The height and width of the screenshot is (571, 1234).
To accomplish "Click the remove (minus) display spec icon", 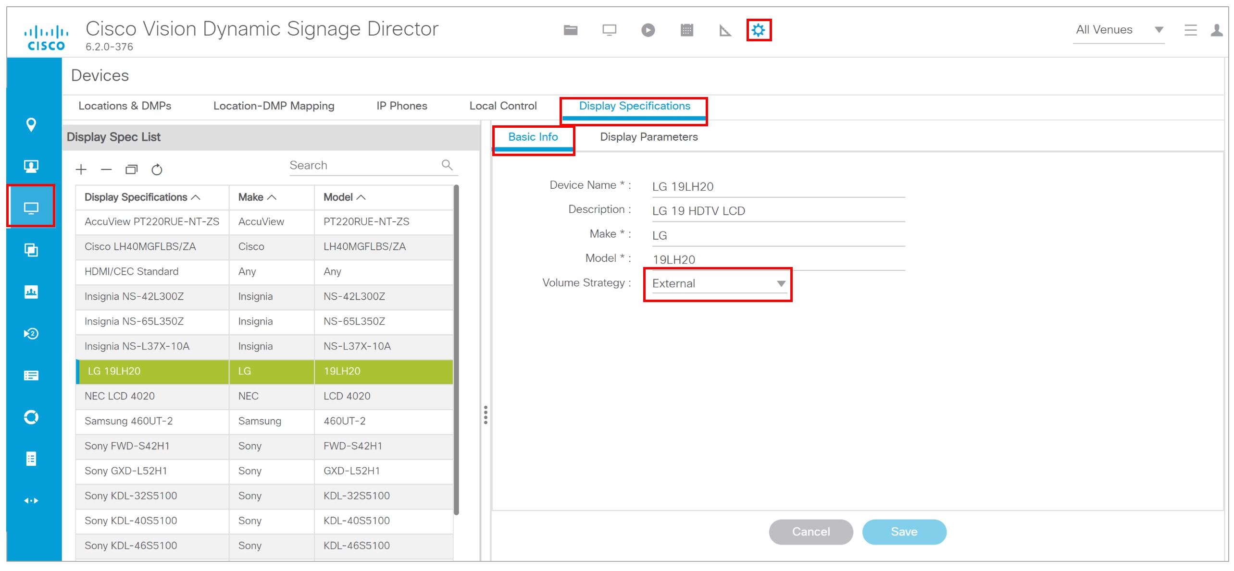I will (106, 170).
